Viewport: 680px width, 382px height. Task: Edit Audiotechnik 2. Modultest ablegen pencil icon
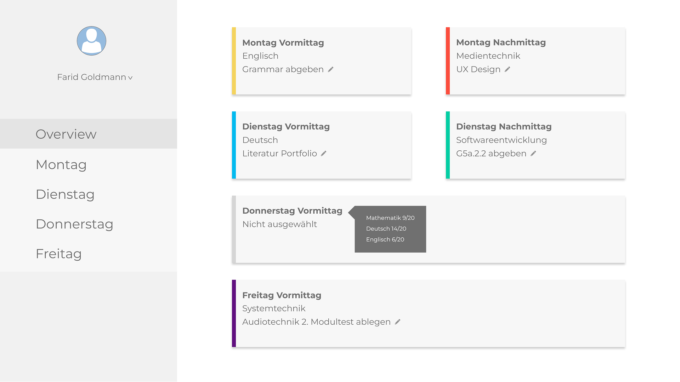(x=397, y=322)
